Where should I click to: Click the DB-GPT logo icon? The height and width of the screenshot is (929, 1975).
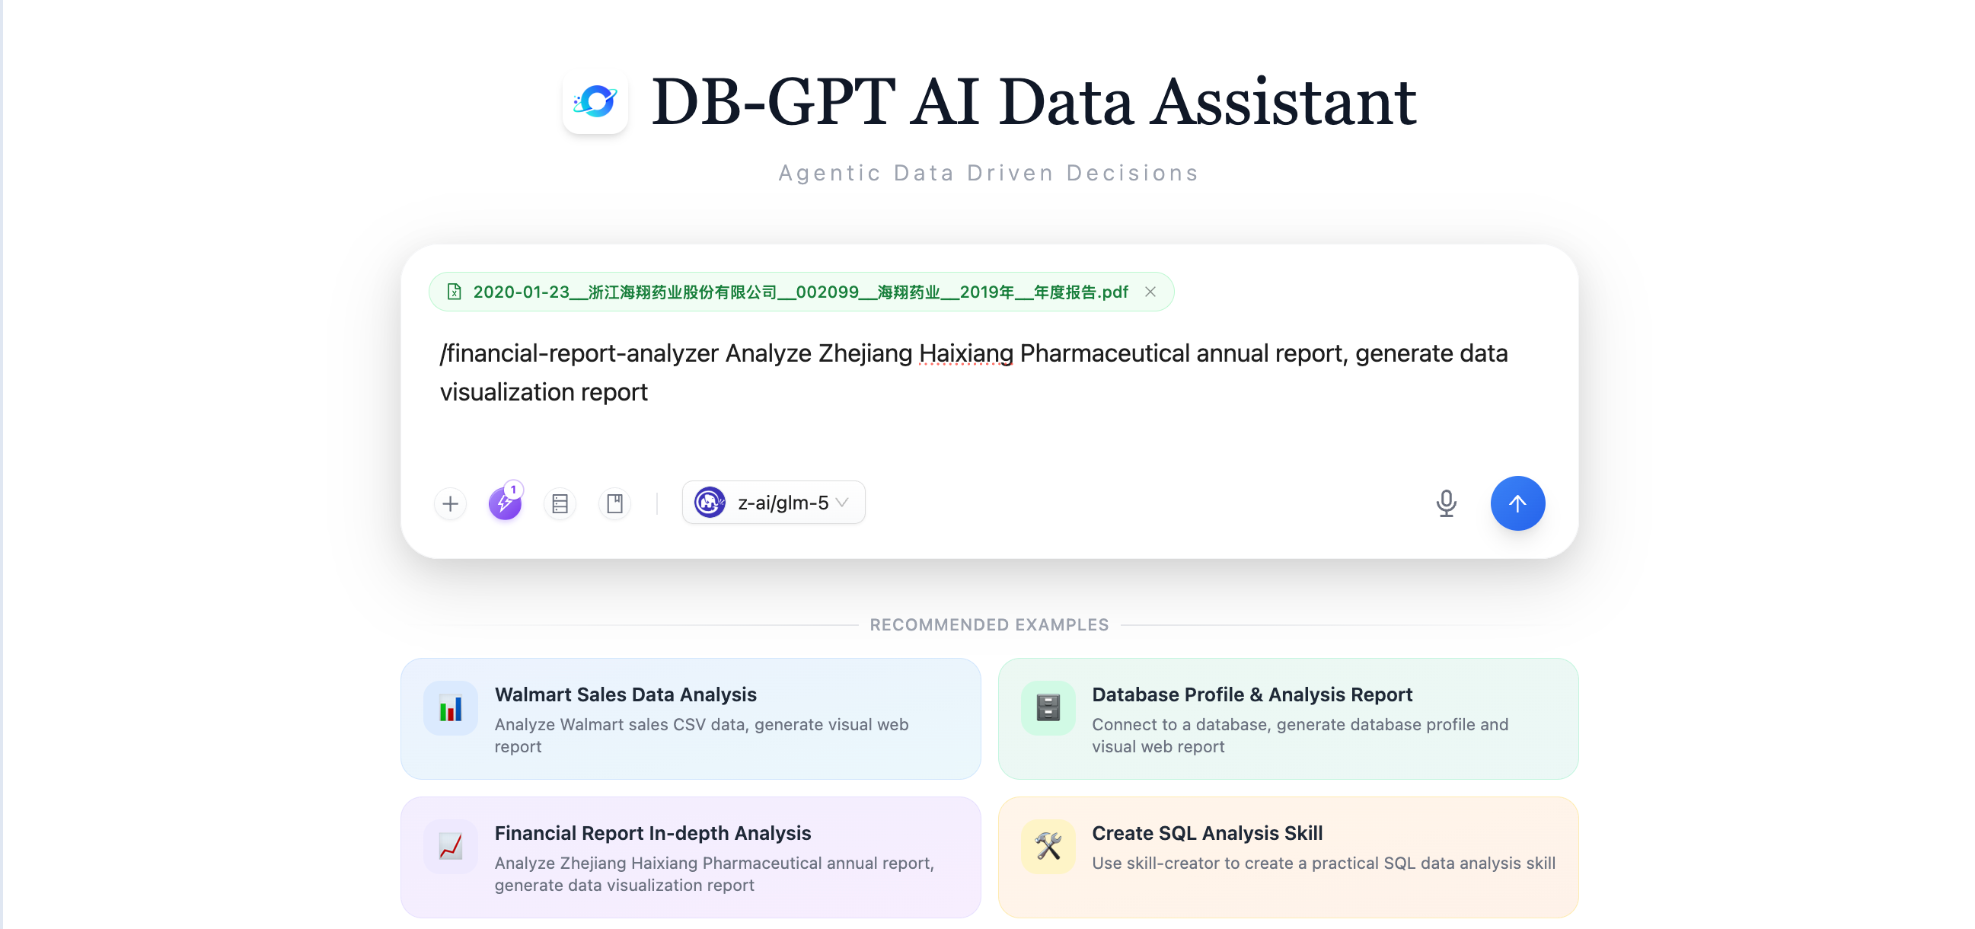pyautogui.click(x=595, y=101)
